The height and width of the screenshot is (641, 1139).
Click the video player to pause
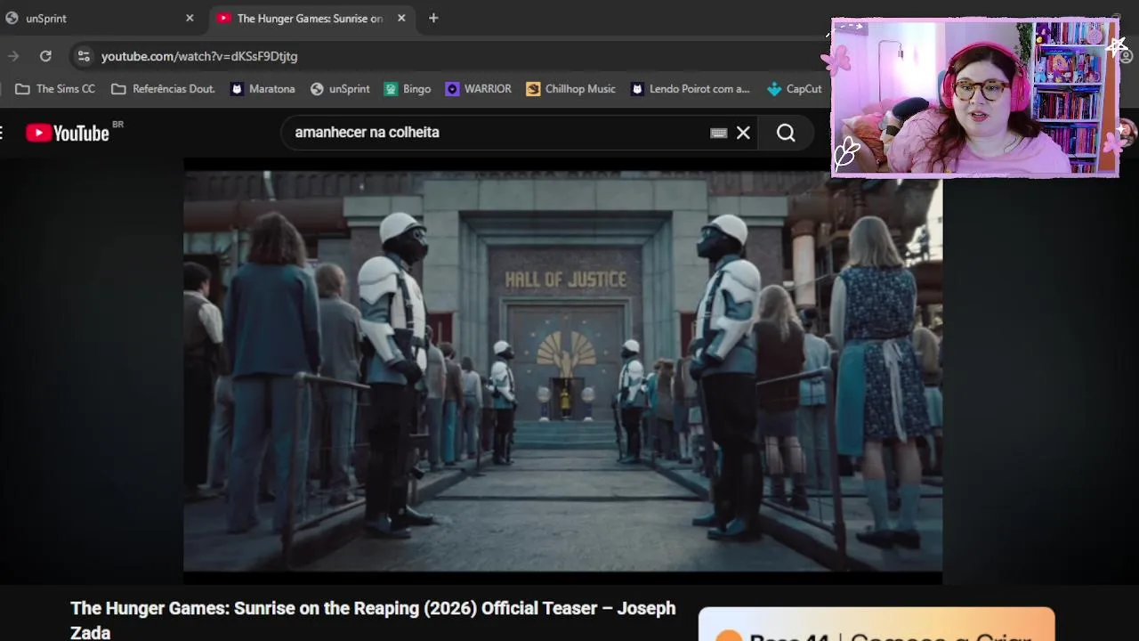tap(562, 370)
